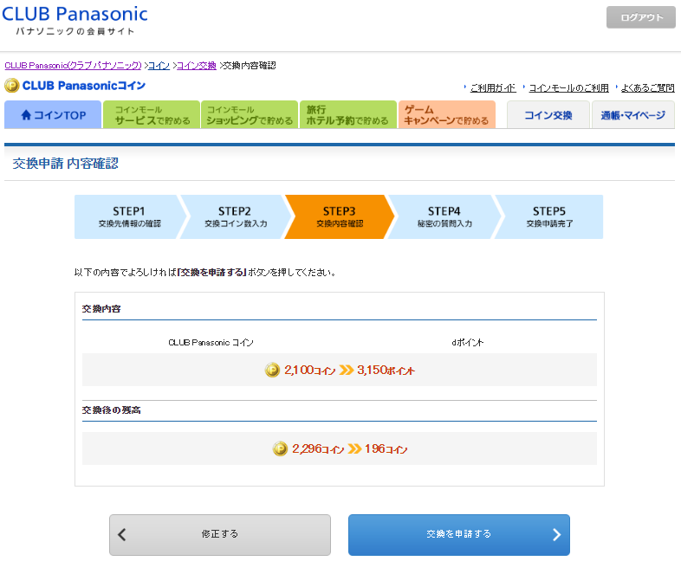Open the コインモールのご利用 link
This screenshot has width=681, height=561.
(568, 88)
